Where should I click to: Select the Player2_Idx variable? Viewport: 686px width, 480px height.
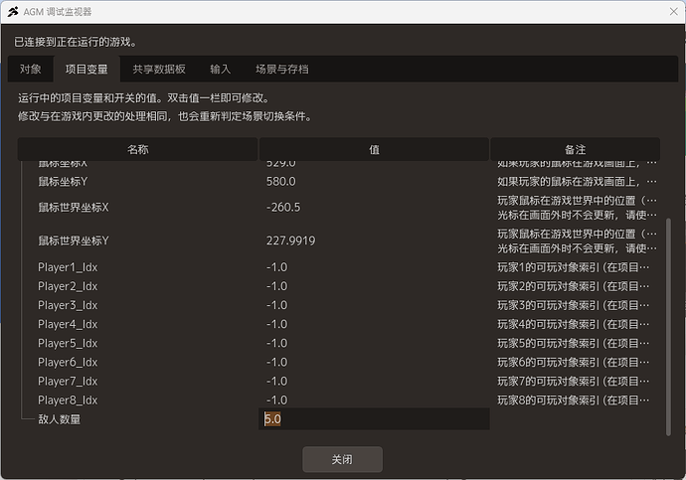click(68, 286)
